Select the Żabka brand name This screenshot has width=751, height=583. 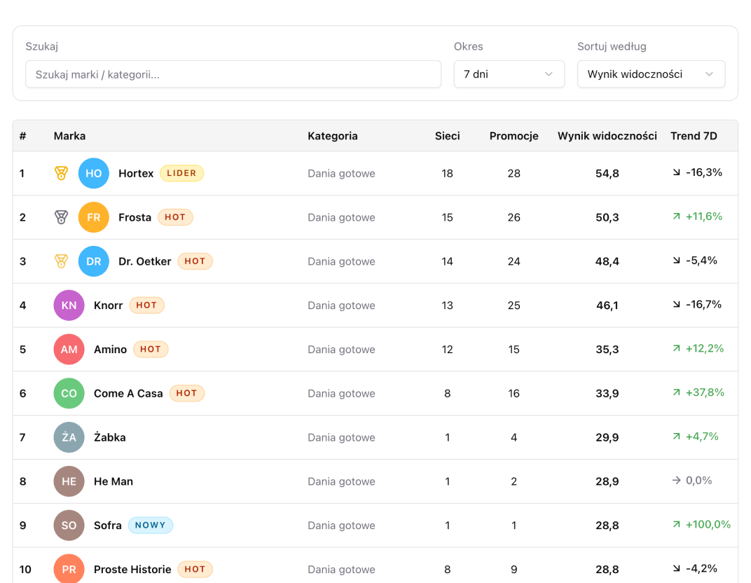pyautogui.click(x=110, y=437)
